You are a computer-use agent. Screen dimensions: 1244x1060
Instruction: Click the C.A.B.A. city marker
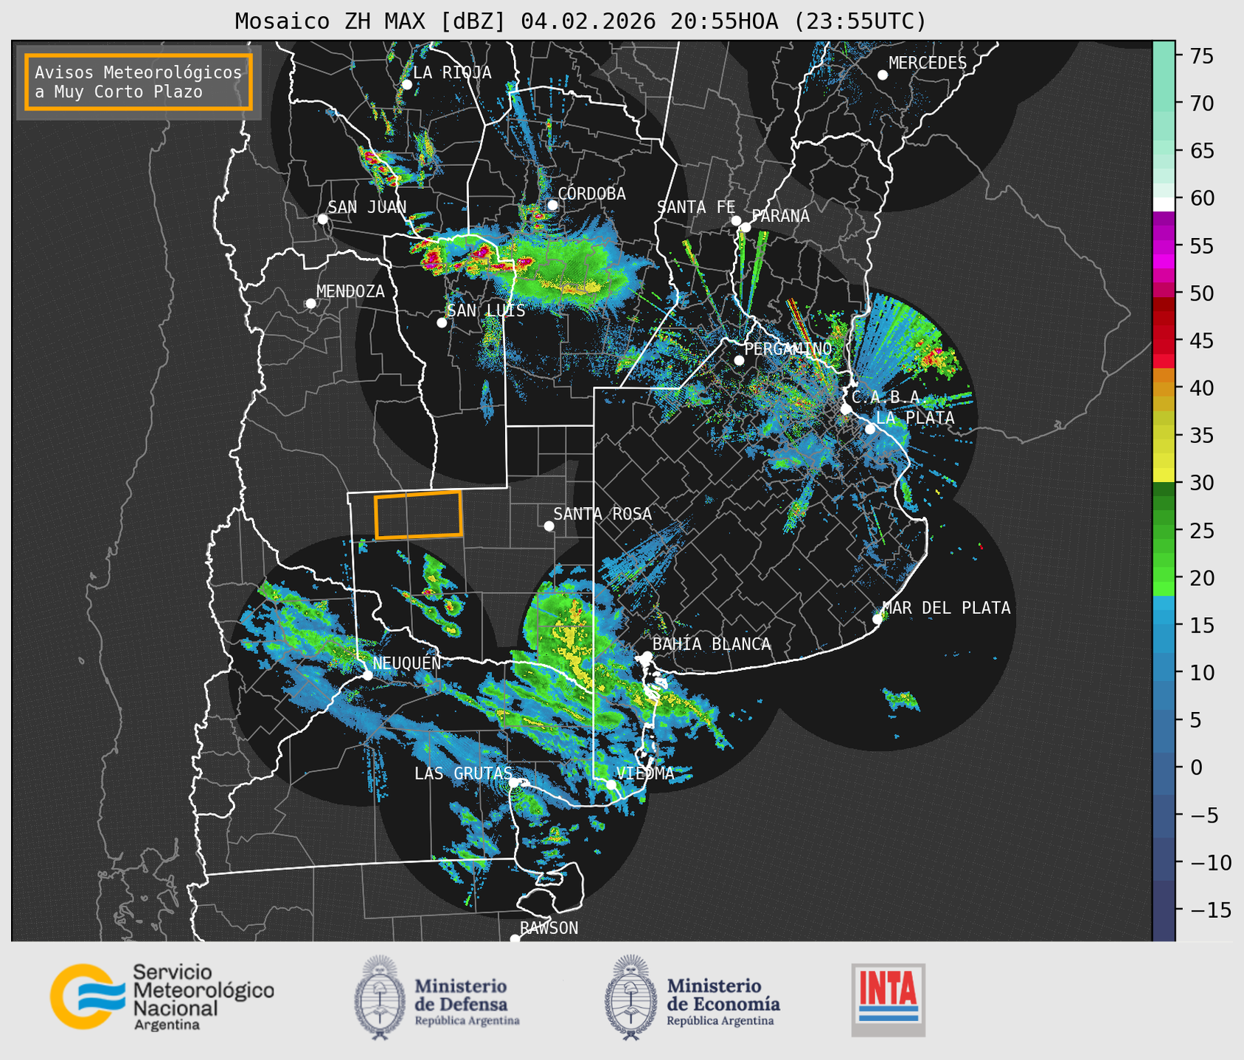847,409
